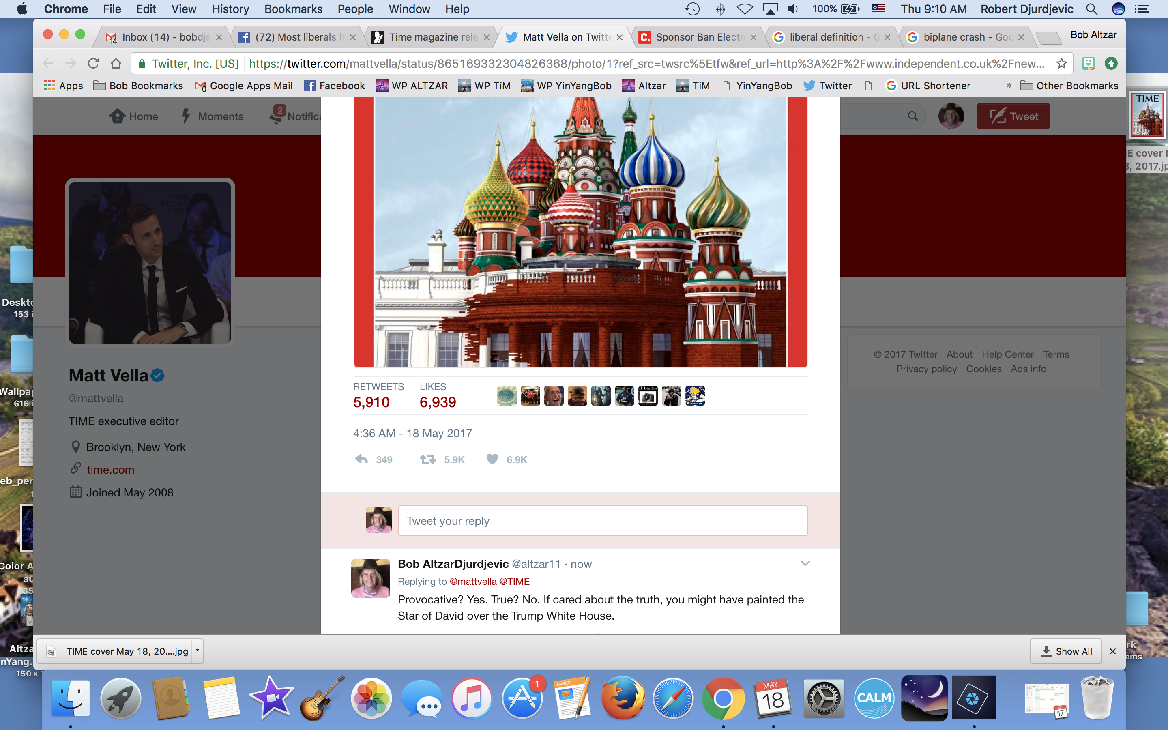The image size is (1168, 730).
Task: Open the time.com profile link
Action: point(111,470)
